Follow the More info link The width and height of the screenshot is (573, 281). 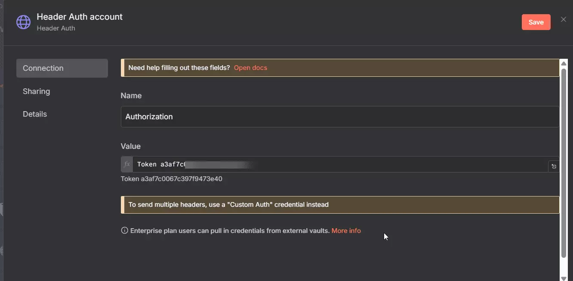[346, 231]
